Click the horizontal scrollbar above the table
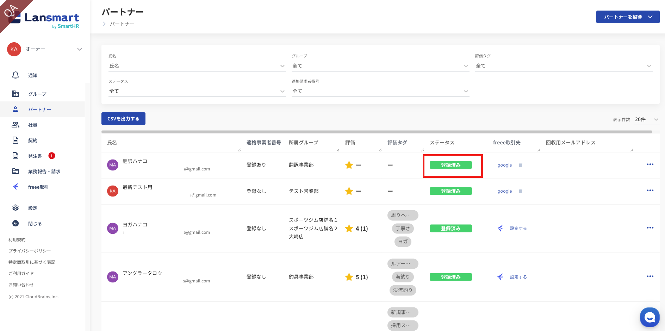The image size is (665, 331). click(377, 132)
